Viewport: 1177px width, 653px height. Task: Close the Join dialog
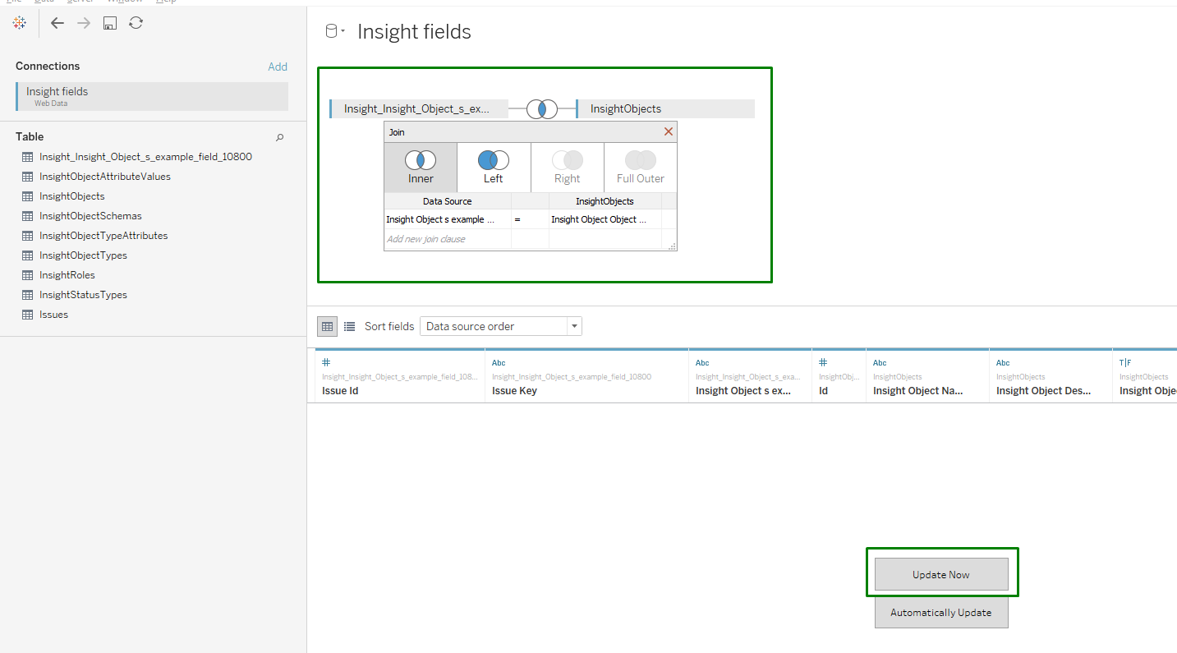(x=668, y=131)
